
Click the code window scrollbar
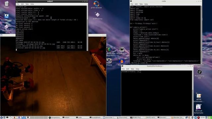click(201, 34)
